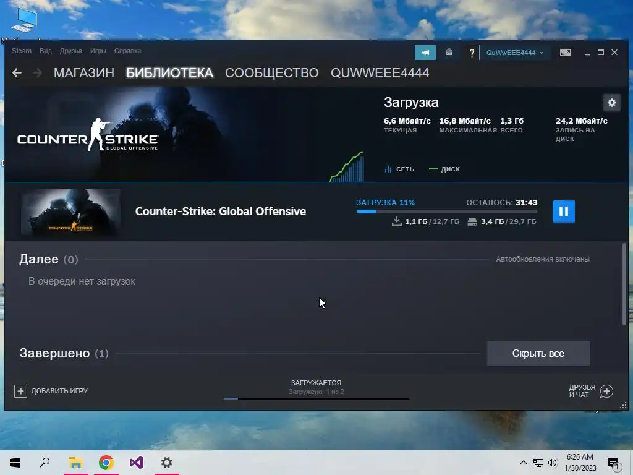Click the disk usage drive icon

click(472, 222)
